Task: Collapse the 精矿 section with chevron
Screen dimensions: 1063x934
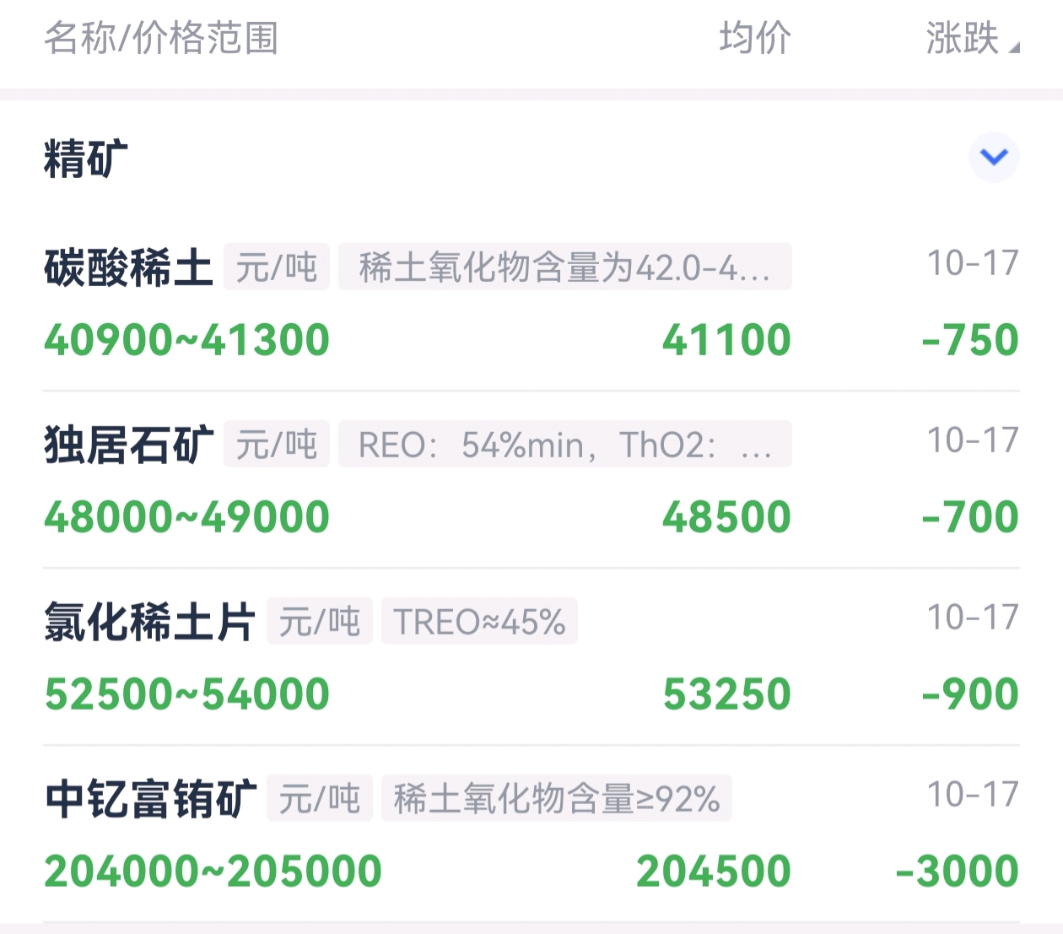Action: (x=994, y=157)
